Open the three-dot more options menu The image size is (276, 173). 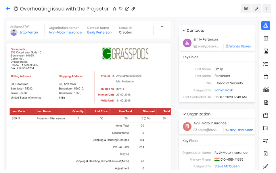point(267,9)
